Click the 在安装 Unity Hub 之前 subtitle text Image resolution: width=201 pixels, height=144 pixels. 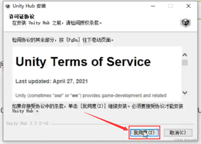pos(57,23)
